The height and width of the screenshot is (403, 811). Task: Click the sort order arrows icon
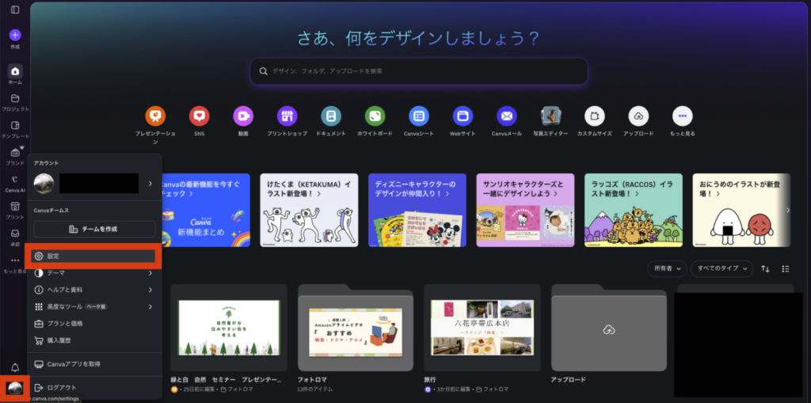766,269
